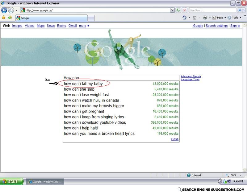This screenshot has height=193, width=247.
Task: Open the Advanced Search link
Action: [191, 76]
